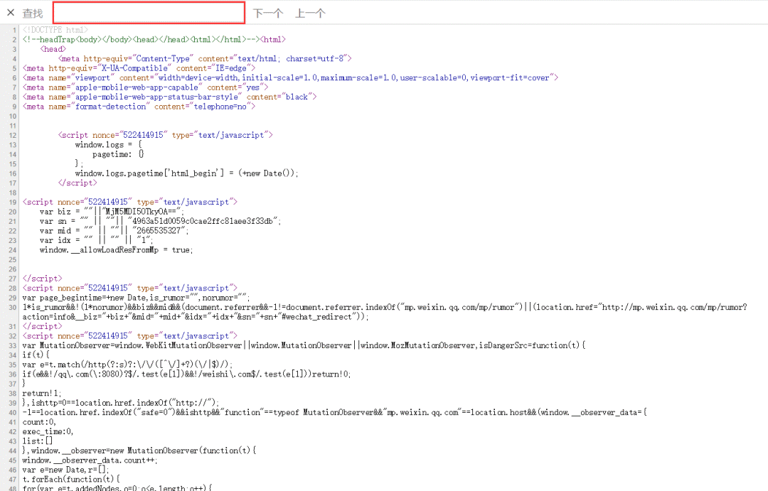
Task: Jump to next match with 下一个
Action: click(268, 14)
